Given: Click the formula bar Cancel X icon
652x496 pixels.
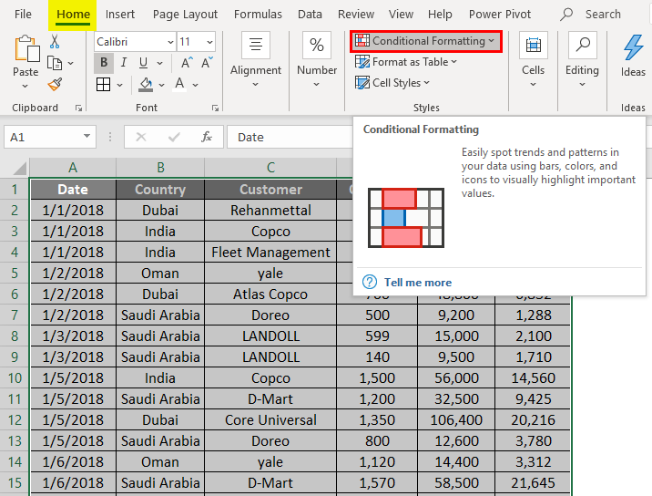Looking at the screenshot, I should pos(141,137).
